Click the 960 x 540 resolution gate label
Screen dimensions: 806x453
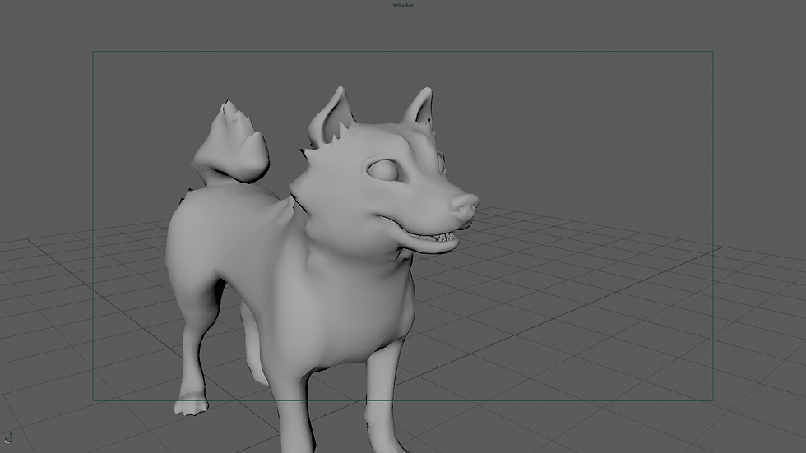tap(402, 5)
